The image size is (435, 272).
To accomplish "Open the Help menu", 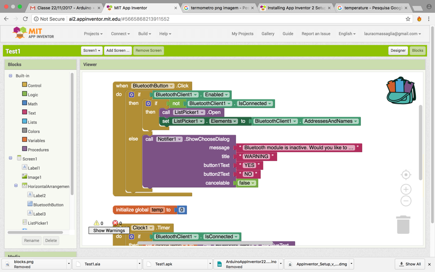I will (x=165, y=34).
